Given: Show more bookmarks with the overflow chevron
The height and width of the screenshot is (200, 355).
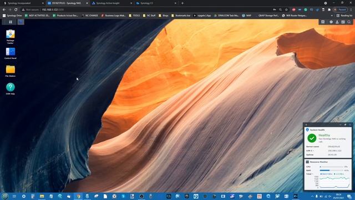Looking at the screenshot, I should pyautogui.click(x=332, y=16).
